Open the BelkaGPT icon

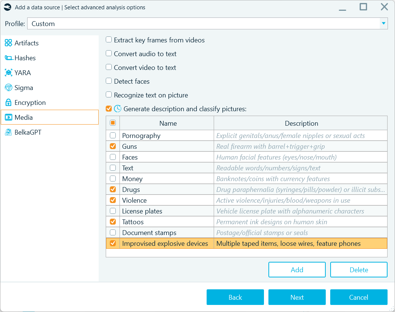(x=8, y=132)
